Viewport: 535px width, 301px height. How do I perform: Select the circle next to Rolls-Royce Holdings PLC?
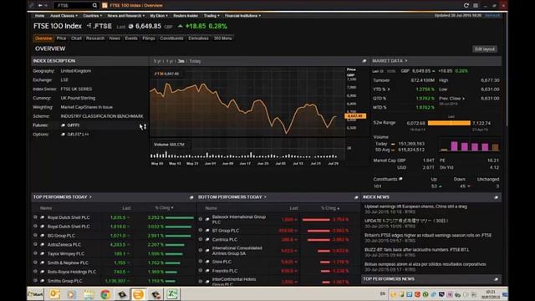click(35, 271)
